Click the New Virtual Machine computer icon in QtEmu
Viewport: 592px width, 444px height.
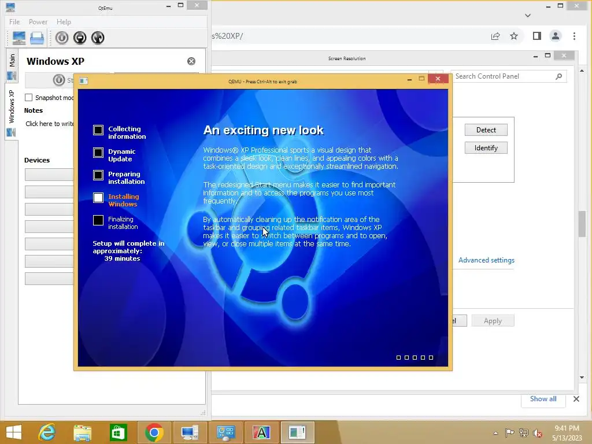tap(19, 38)
